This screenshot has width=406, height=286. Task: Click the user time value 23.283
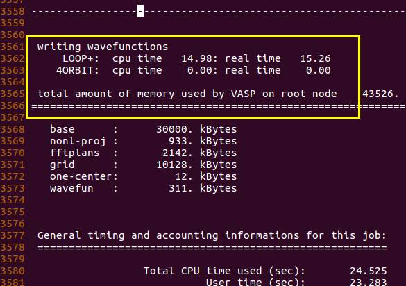369,282
